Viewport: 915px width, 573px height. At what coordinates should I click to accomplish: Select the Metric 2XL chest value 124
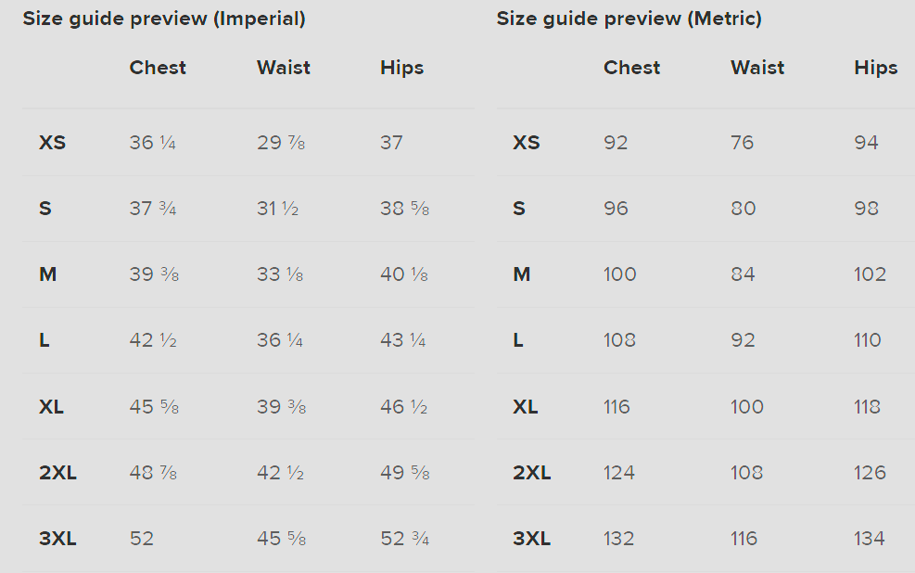[x=619, y=473]
